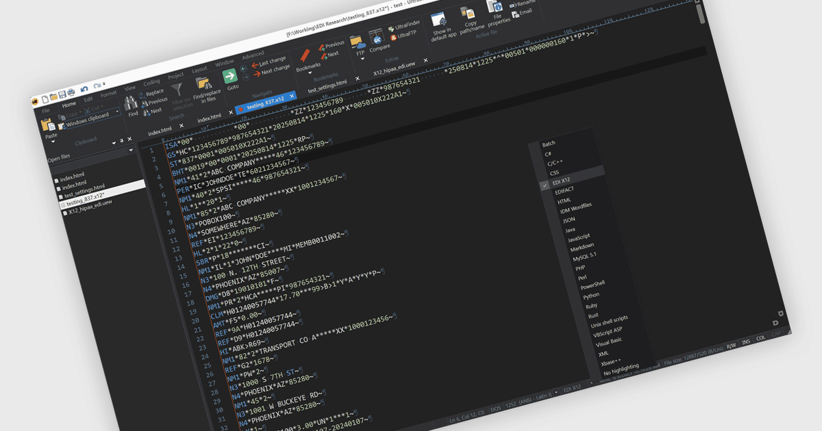Click the red Bookmarks icon
The width and height of the screenshot is (822, 431).
click(x=306, y=55)
